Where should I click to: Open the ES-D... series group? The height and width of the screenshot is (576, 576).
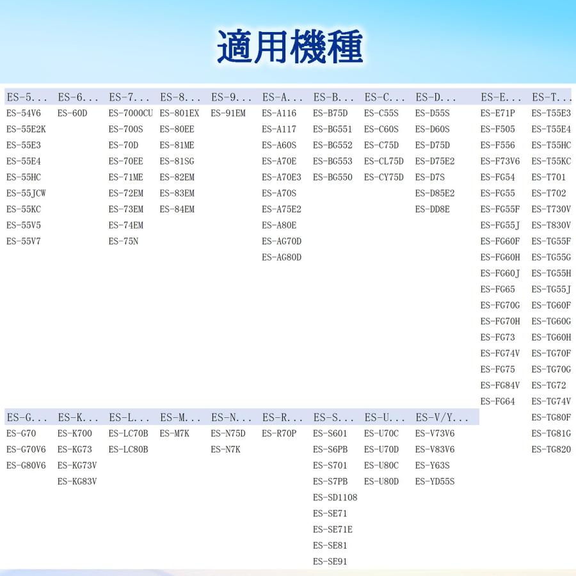click(434, 97)
